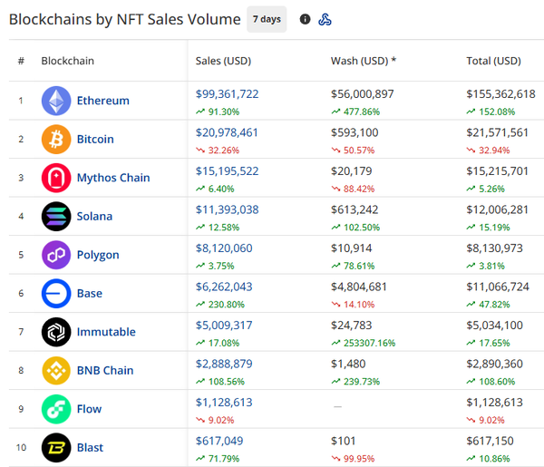Click the Immutable logo icon

tap(56, 332)
